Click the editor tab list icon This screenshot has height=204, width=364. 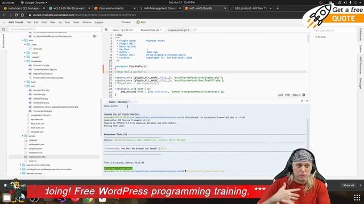pyautogui.click(x=106, y=29)
